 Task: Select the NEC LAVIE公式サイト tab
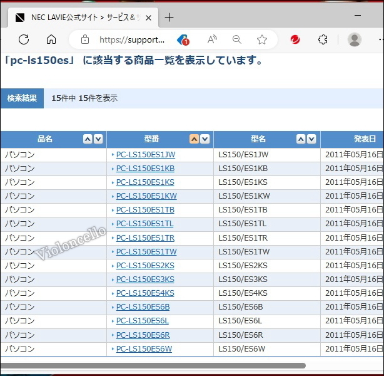click(x=83, y=18)
